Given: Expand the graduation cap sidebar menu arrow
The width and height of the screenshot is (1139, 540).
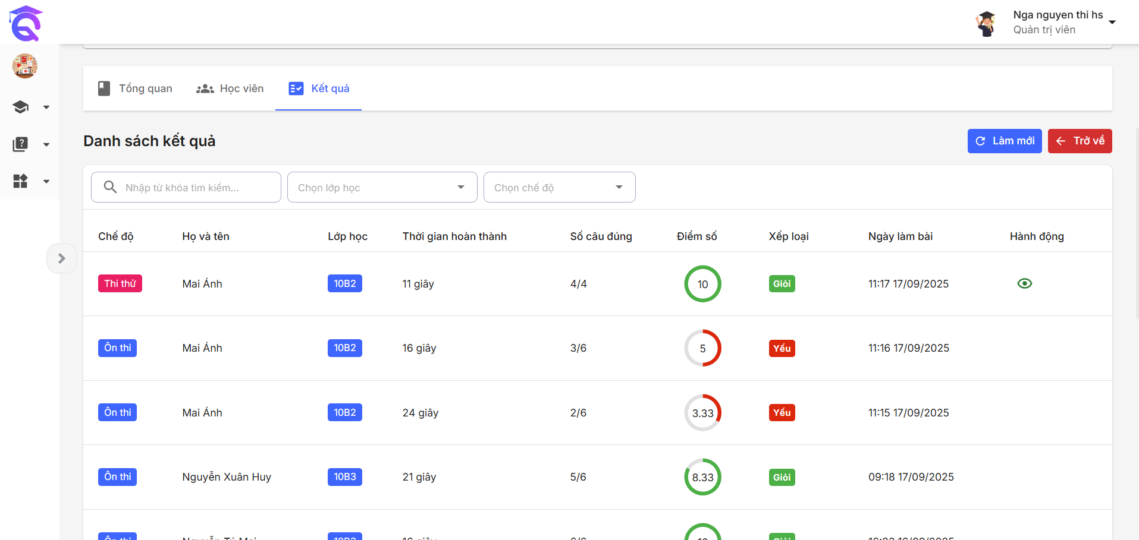Looking at the screenshot, I should [x=46, y=108].
